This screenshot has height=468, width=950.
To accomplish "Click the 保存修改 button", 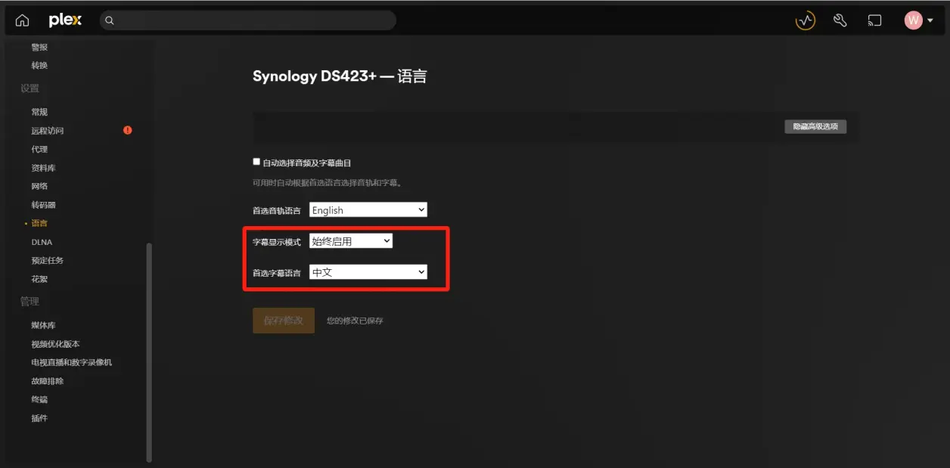I will (x=284, y=321).
